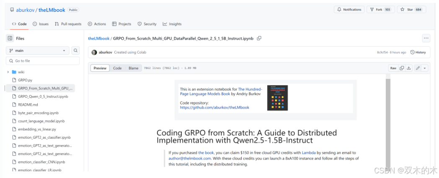
Task: Switch to Blame view
Action: [134, 68]
